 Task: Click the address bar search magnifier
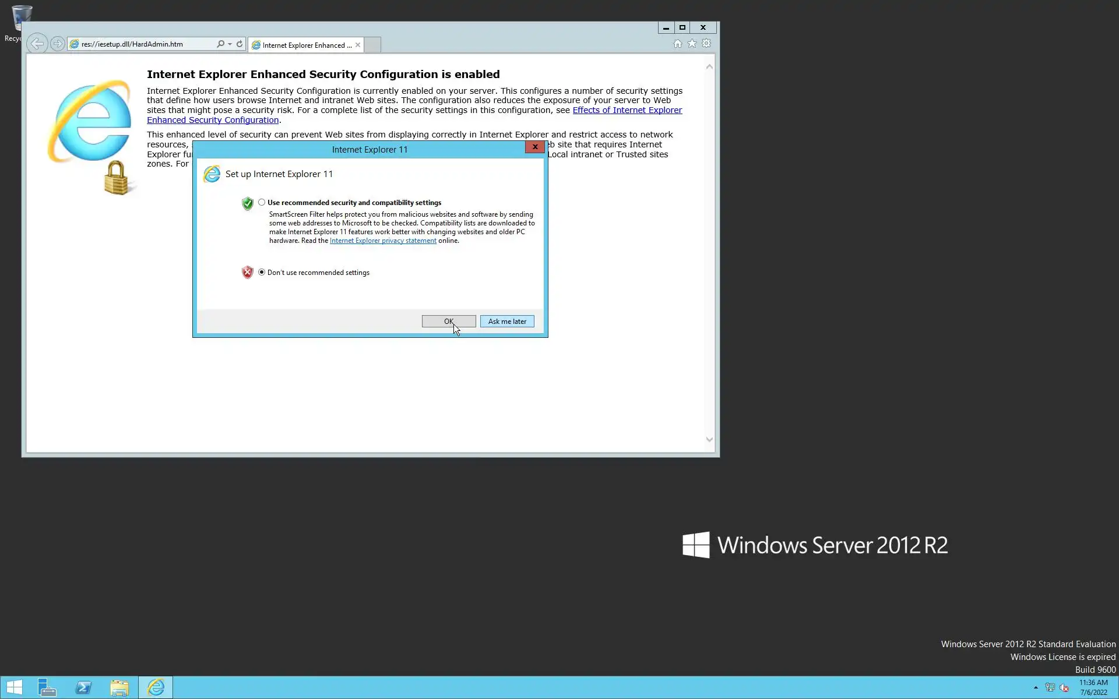pos(220,44)
